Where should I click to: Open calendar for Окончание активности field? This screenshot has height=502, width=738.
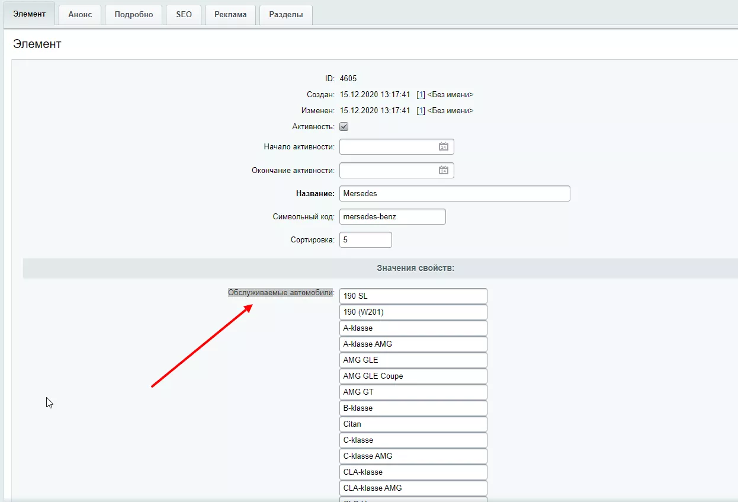coord(443,170)
